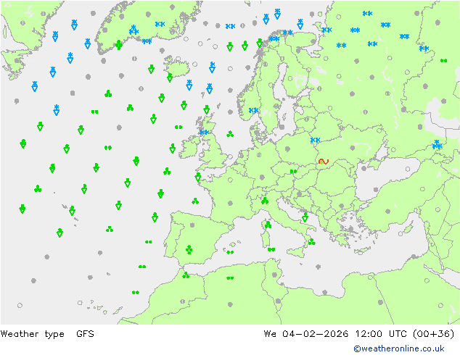The width and height of the screenshot is (460, 355).
Task: Click the rain symbol over Calabria
Action: [311, 242]
